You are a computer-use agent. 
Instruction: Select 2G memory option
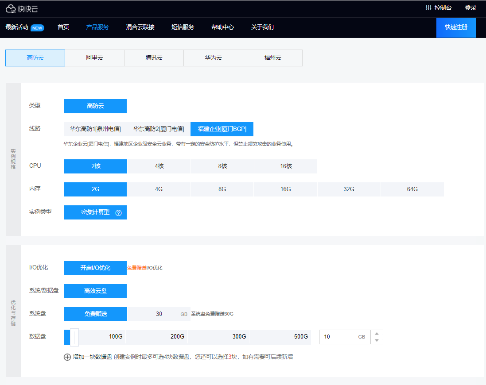point(95,189)
